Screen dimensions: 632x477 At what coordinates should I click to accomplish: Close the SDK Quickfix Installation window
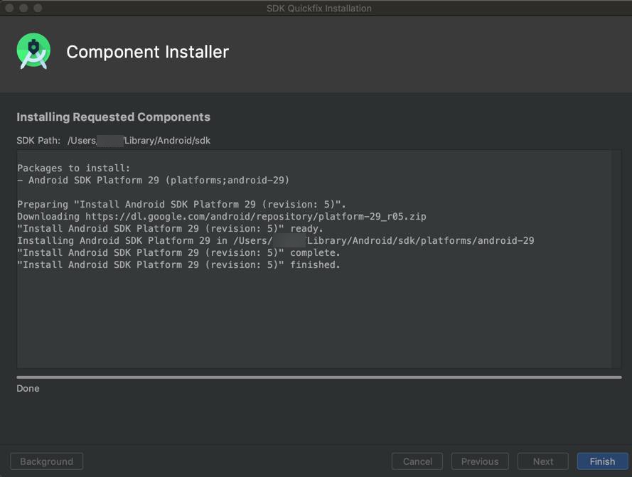pyautogui.click(x=10, y=8)
